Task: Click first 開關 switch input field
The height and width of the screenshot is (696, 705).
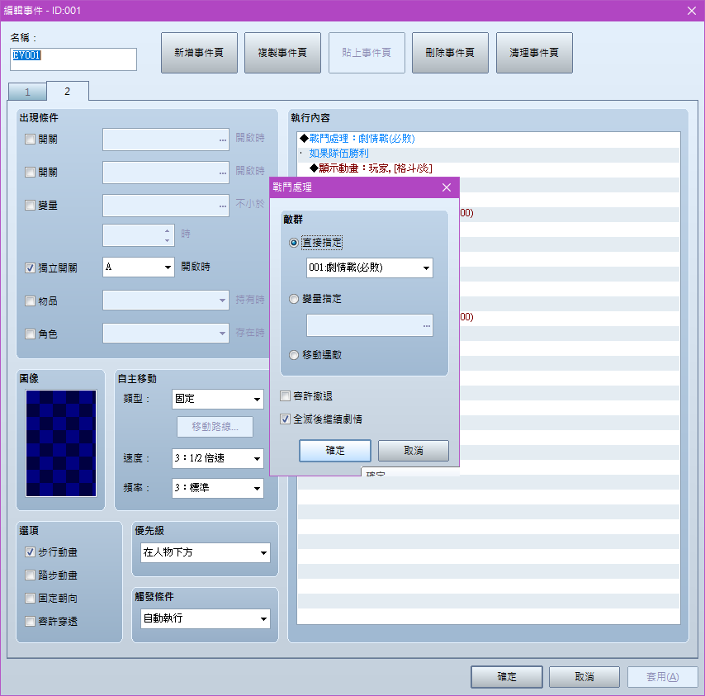Action: [x=166, y=140]
